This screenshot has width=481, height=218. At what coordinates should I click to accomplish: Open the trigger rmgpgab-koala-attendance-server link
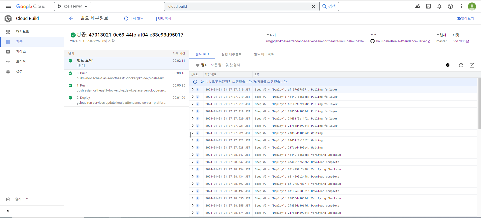[x=315, y=41]
